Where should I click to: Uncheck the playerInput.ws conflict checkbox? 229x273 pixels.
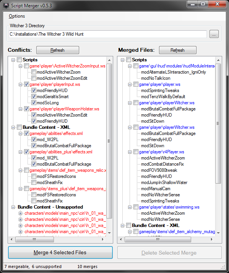tap(26, 84)
